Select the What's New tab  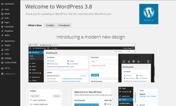(x=35, y=25)
